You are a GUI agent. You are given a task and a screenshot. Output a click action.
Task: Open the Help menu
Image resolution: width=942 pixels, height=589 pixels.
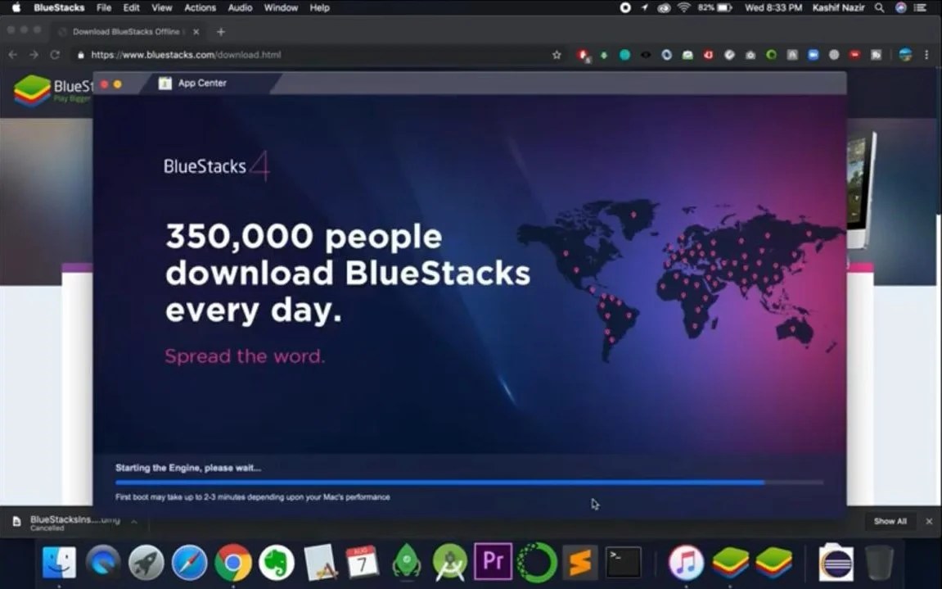[x=319, y=8]
